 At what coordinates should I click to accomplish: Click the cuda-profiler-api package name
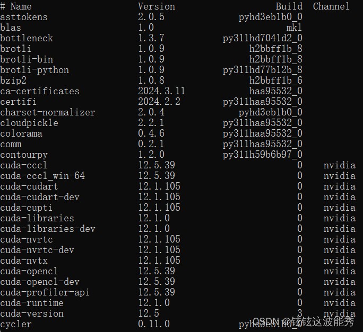click(45, 292)
